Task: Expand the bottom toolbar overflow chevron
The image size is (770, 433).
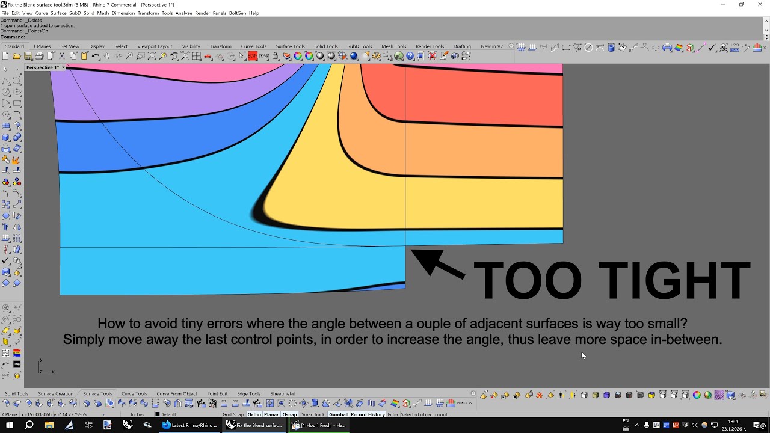Action: click(471, 403)
